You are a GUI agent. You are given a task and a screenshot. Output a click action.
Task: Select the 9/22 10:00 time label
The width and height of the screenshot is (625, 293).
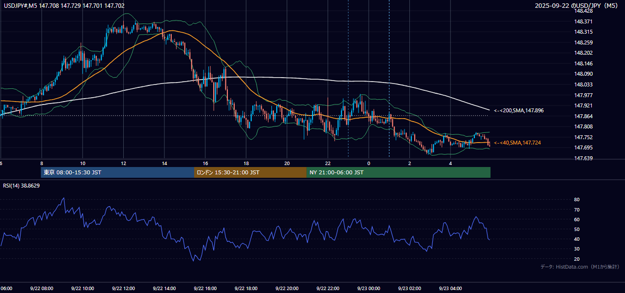pyautogui.click(x=83, y=289)
